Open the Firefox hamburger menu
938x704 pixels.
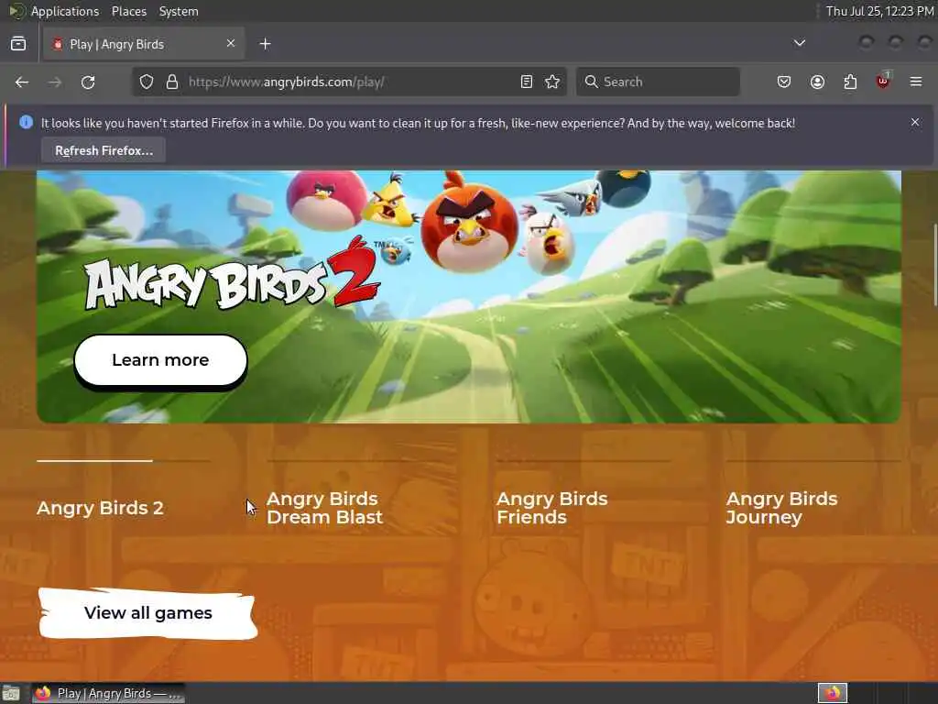coord(916,82)
